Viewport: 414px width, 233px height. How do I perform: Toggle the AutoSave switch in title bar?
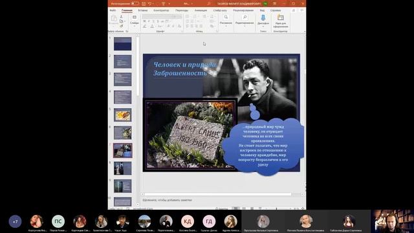pos(135,3)
